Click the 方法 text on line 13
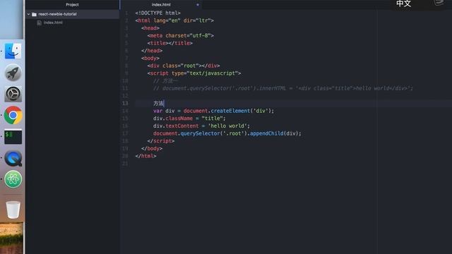This screenshot has height=254, width=452. (158, 103)
